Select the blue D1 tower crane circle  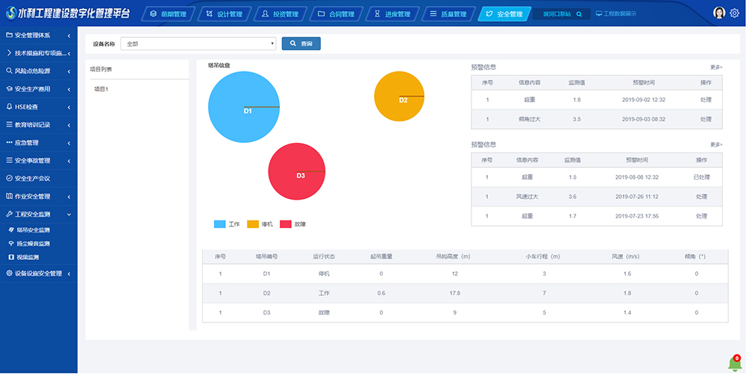pyautogui.click(x=244, y=107)
